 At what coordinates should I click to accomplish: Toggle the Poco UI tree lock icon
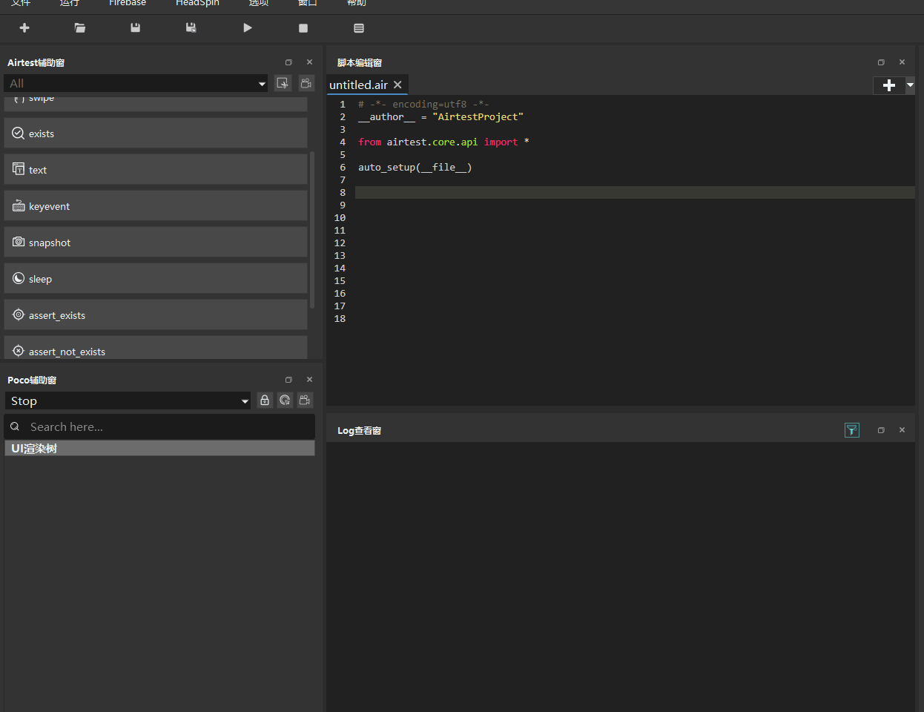[265, 400]
